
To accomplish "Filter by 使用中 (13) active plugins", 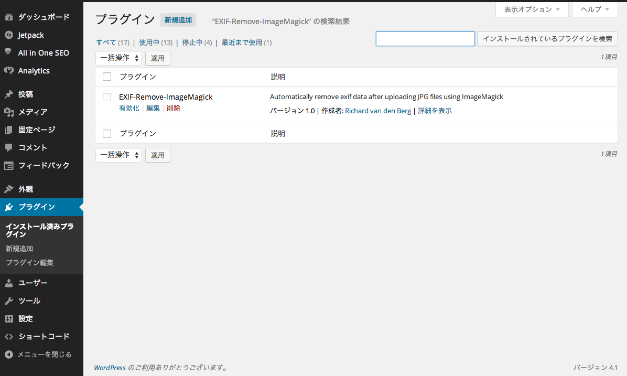I will pos(156,42).
